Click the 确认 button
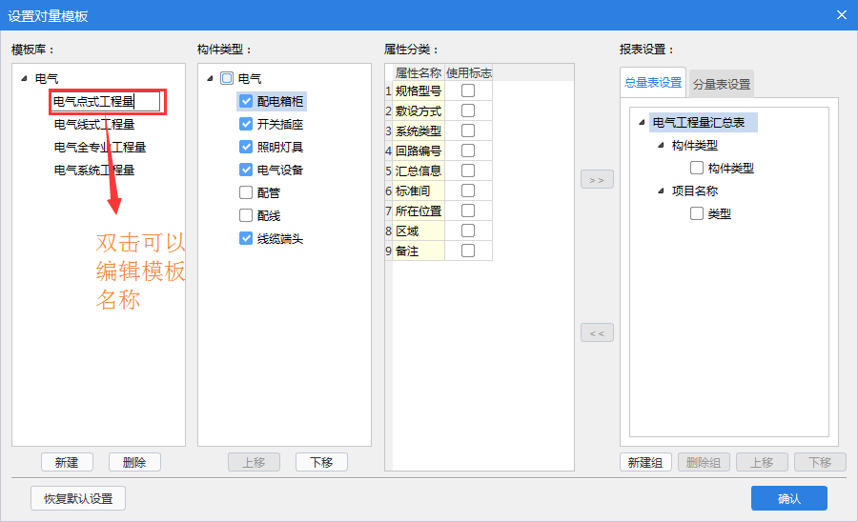The image size is (858, 522). (788, 498)
